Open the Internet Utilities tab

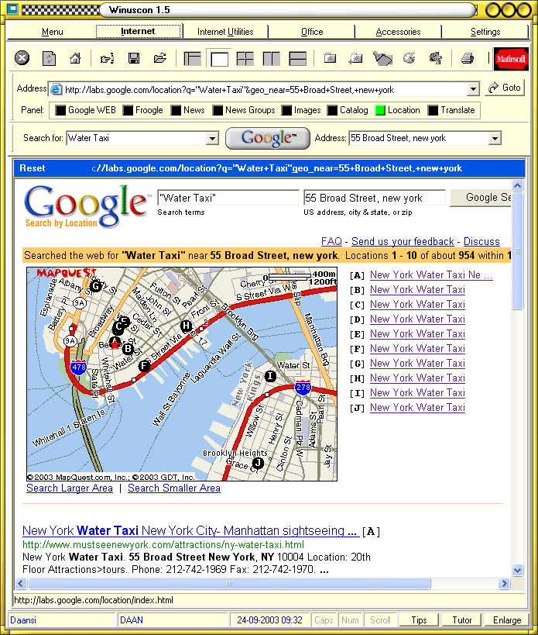[225, 32]
